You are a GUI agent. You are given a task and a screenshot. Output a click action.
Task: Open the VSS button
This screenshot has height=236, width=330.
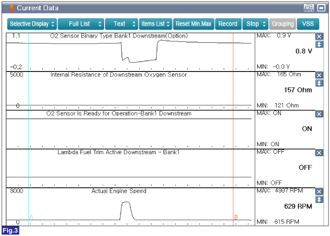click(308, 24)
